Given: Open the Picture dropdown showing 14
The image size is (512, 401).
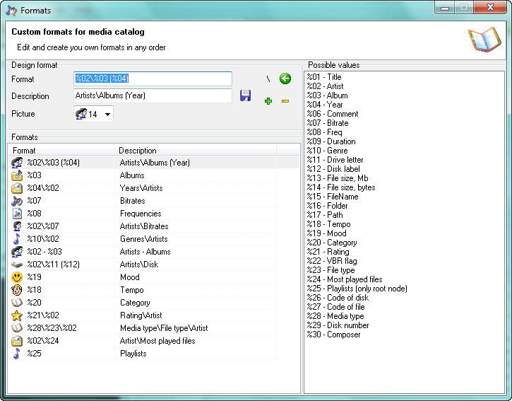Looking at the screenshot, I should [x=94, y=114].
